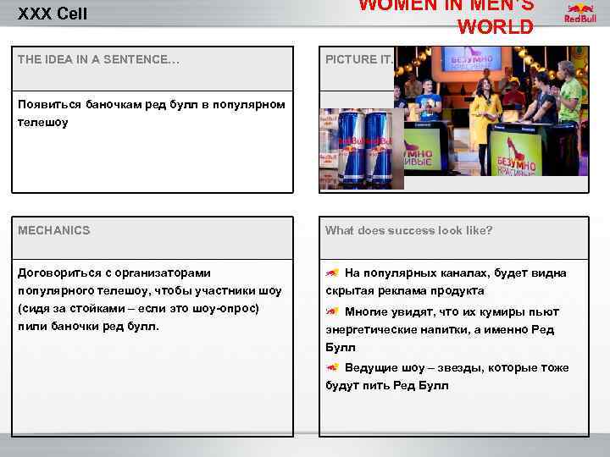Select the 'XXX Cell' title text

[x=53, y=14]
